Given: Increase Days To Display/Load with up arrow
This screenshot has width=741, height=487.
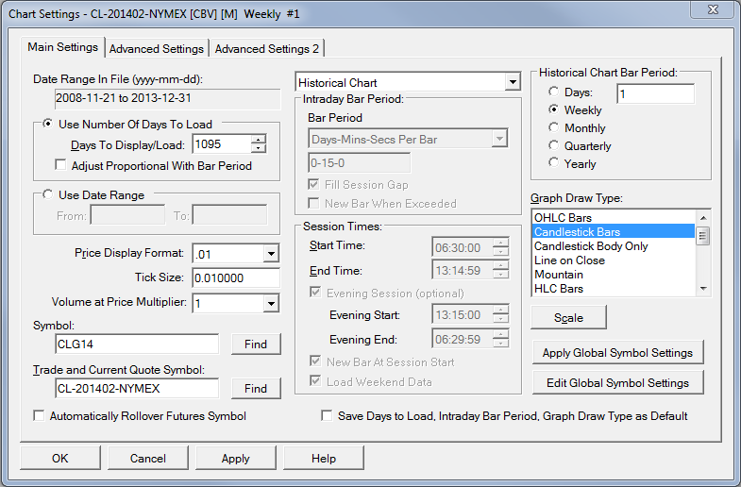Looking at the screenshot, I should [259, 140].
